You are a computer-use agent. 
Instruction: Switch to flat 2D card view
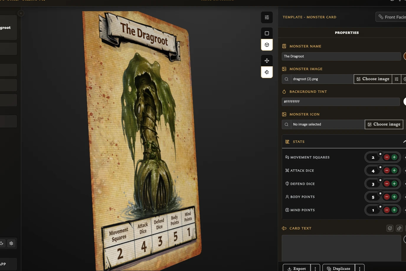[x=267, y=33]
